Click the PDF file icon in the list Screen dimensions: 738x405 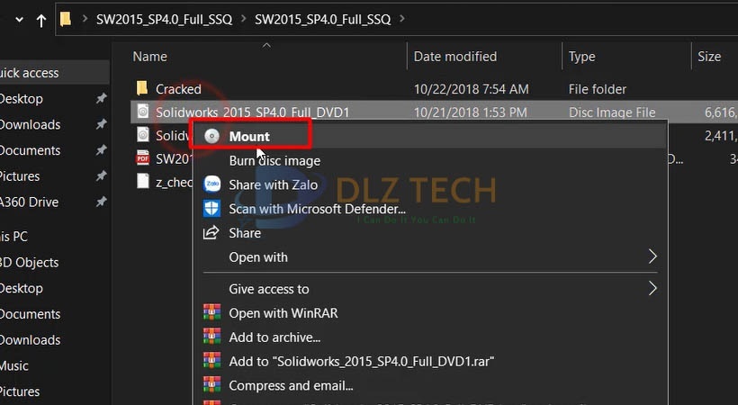pos(143,157)
